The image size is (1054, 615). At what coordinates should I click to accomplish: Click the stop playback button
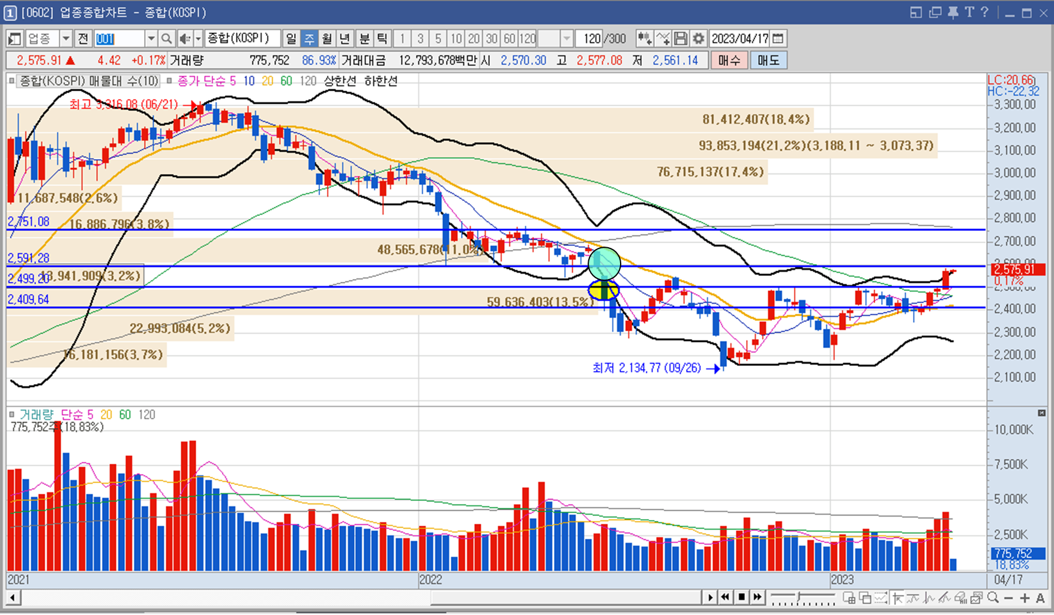[x=742, y=598]
